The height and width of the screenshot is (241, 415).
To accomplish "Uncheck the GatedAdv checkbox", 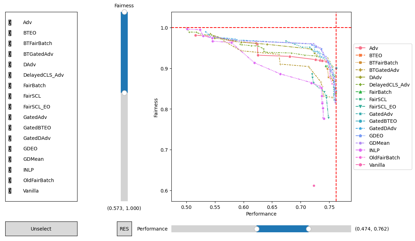I will (10, 117).
